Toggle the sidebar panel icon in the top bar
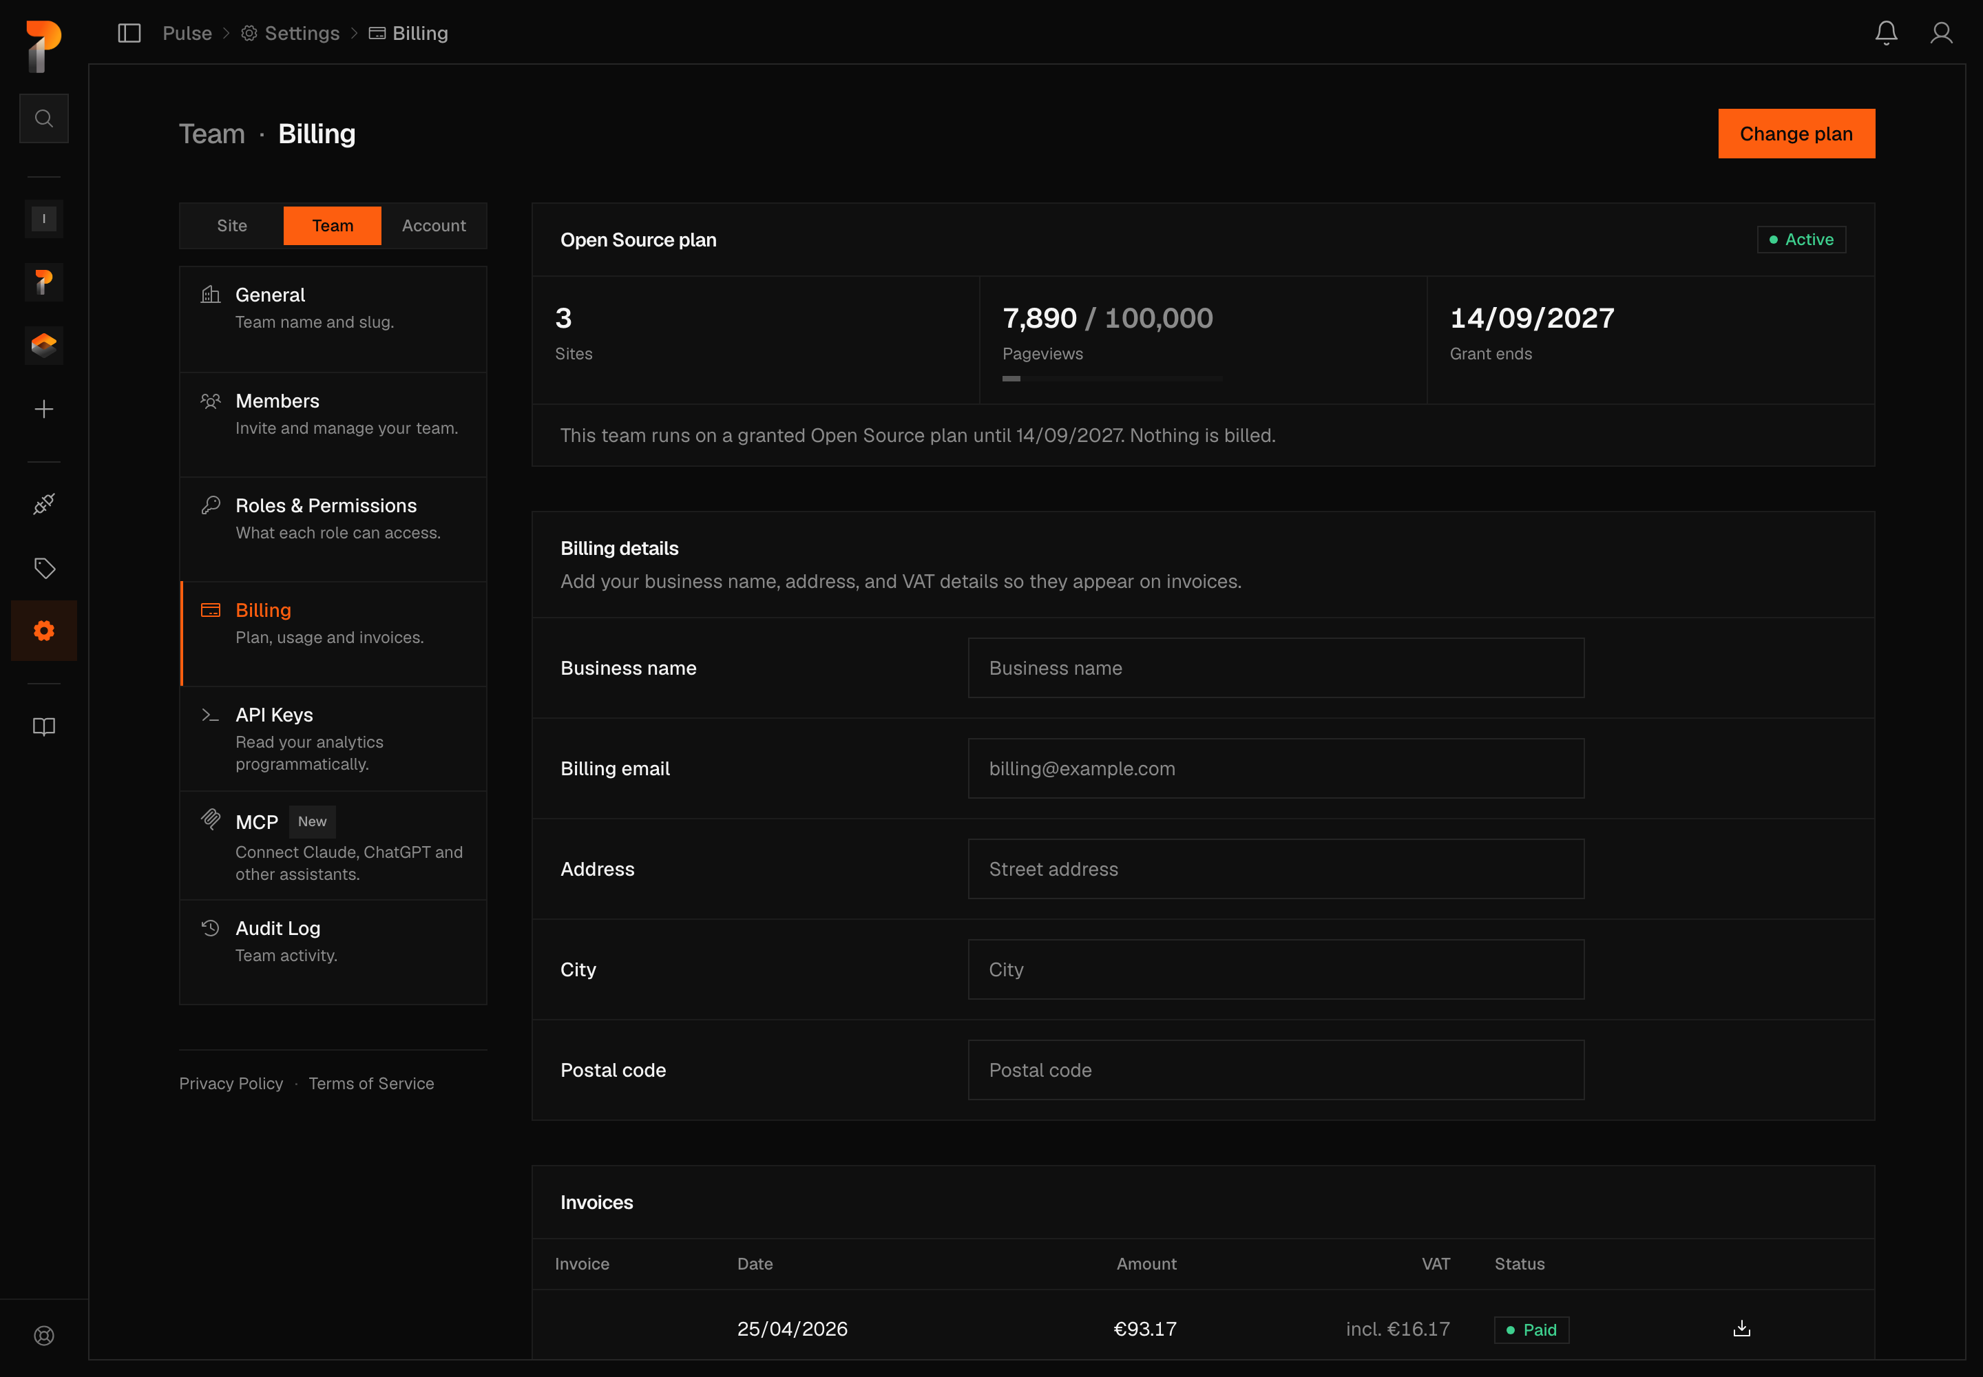 pyautogui.click(x=129, y=34)
